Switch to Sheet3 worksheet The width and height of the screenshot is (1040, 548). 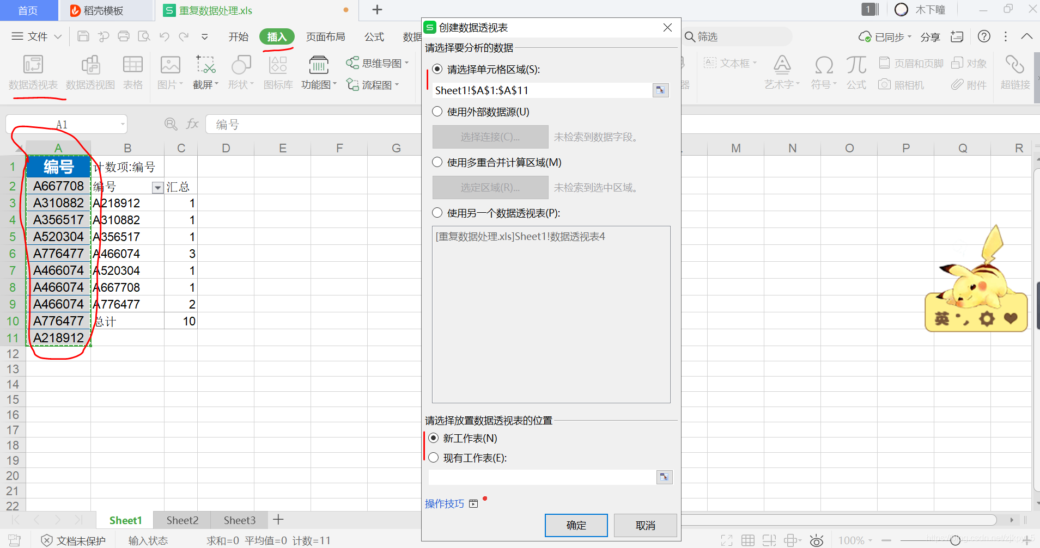pyautogui.click(x=239, y=520)
